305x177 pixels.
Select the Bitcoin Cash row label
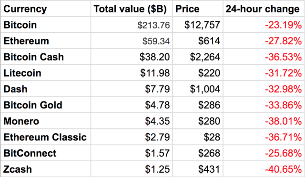(x=46, y=57)
